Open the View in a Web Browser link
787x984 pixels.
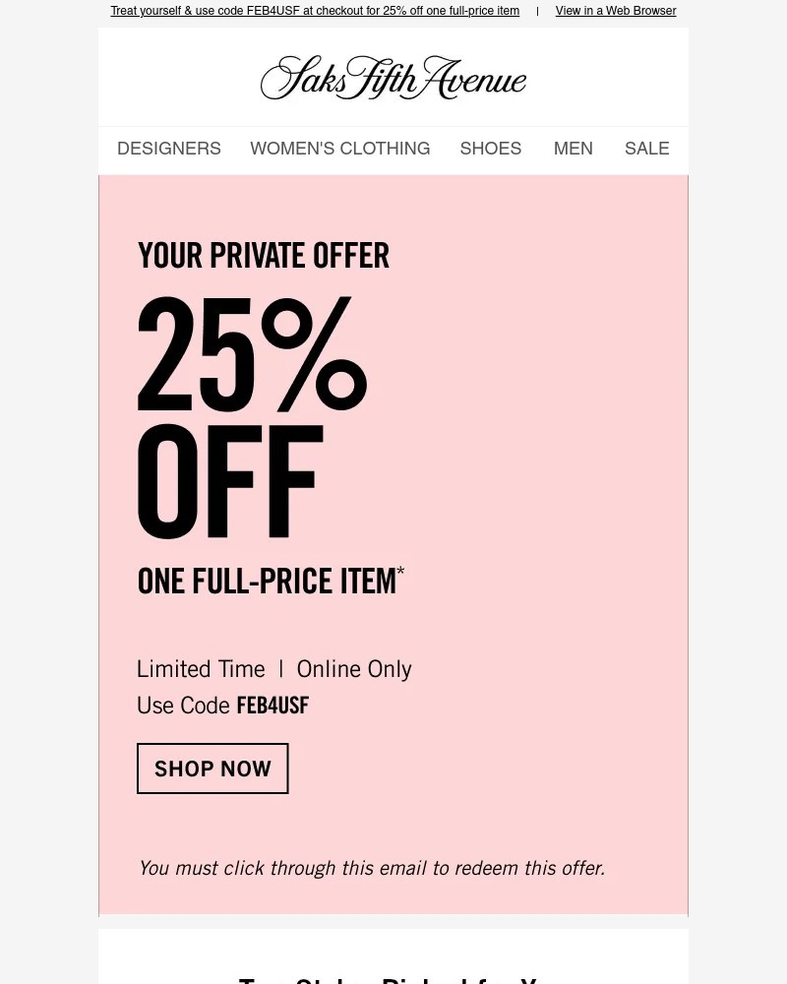pos(615,11)
